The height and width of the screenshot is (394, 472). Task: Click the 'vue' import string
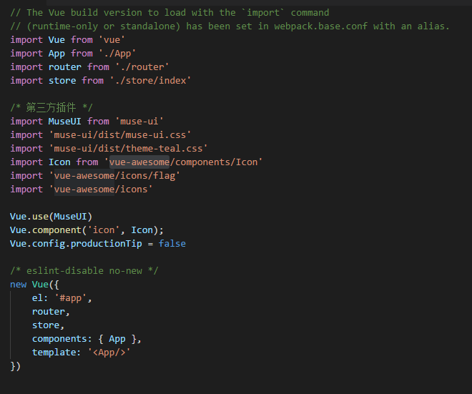coord(112,40)
